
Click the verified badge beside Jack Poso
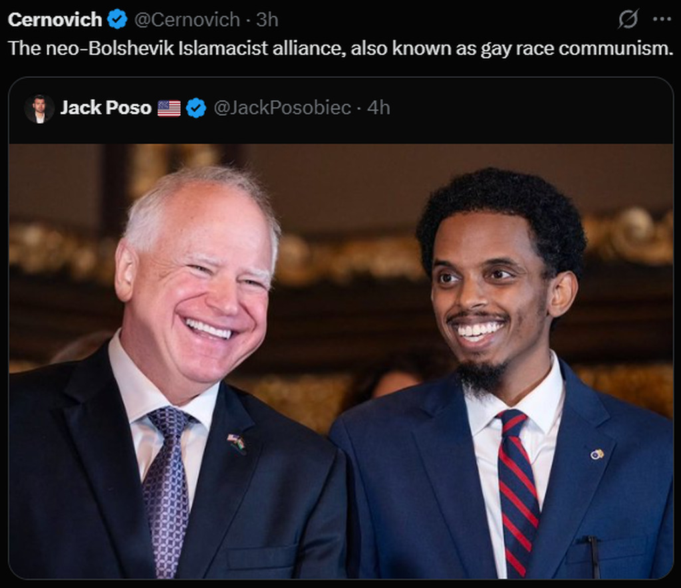coord(196,108)
